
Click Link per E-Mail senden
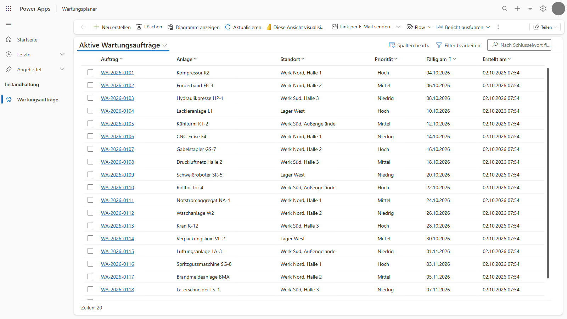tap(361, 27)
